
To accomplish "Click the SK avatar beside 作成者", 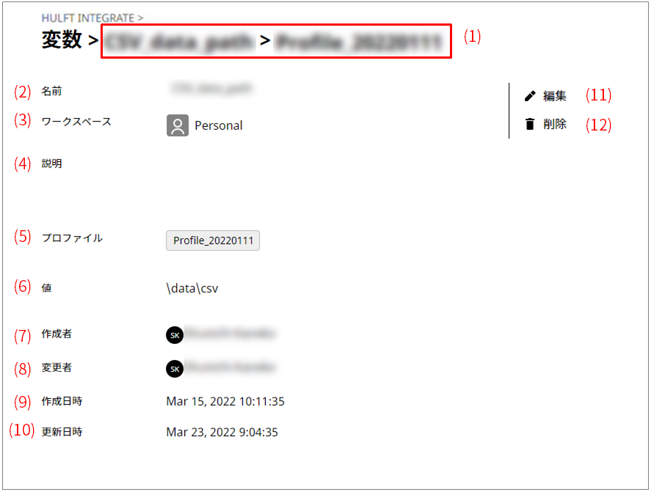I will (175, 335).
